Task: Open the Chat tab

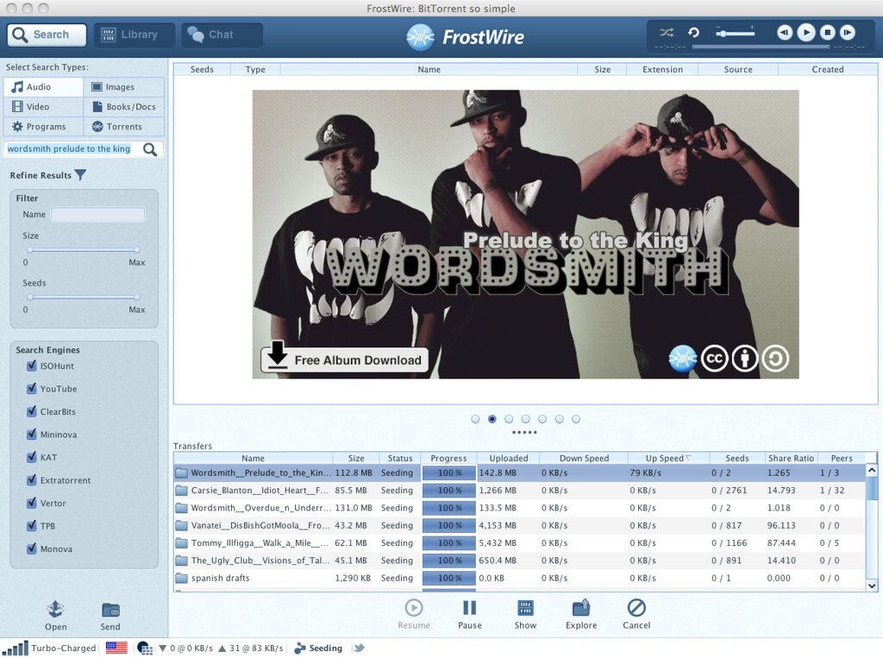Action: click(222, 35)
